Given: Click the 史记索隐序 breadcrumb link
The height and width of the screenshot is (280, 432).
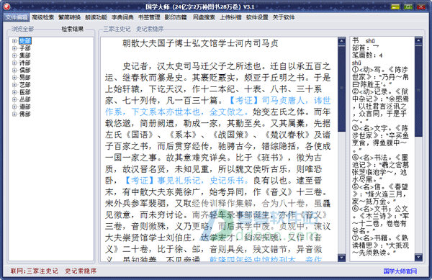Looking at the screenshot, I should 150,29.
